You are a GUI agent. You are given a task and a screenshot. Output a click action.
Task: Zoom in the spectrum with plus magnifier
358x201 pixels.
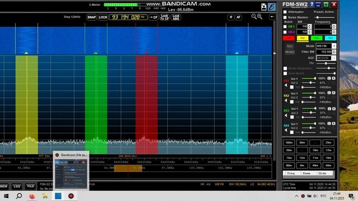point(260,16)
